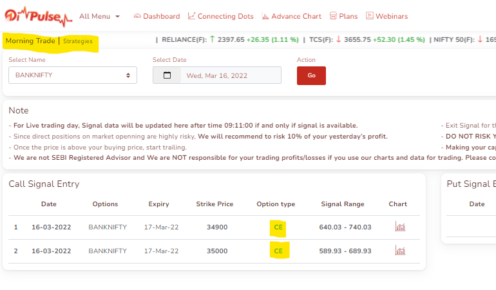Image resolution: width=496 pixels, height=290 pixels.
Task: Click the Date column header in Call table
Action: pos(49,204)
